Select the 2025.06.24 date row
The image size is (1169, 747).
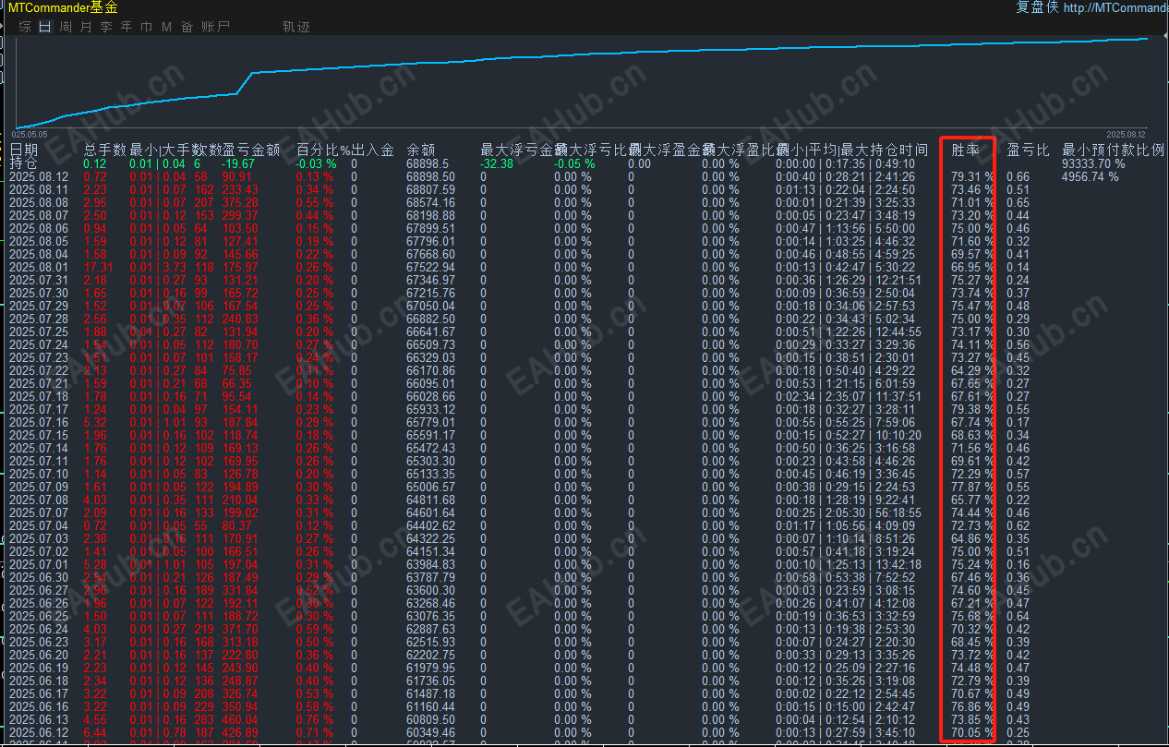coord(39,629)
